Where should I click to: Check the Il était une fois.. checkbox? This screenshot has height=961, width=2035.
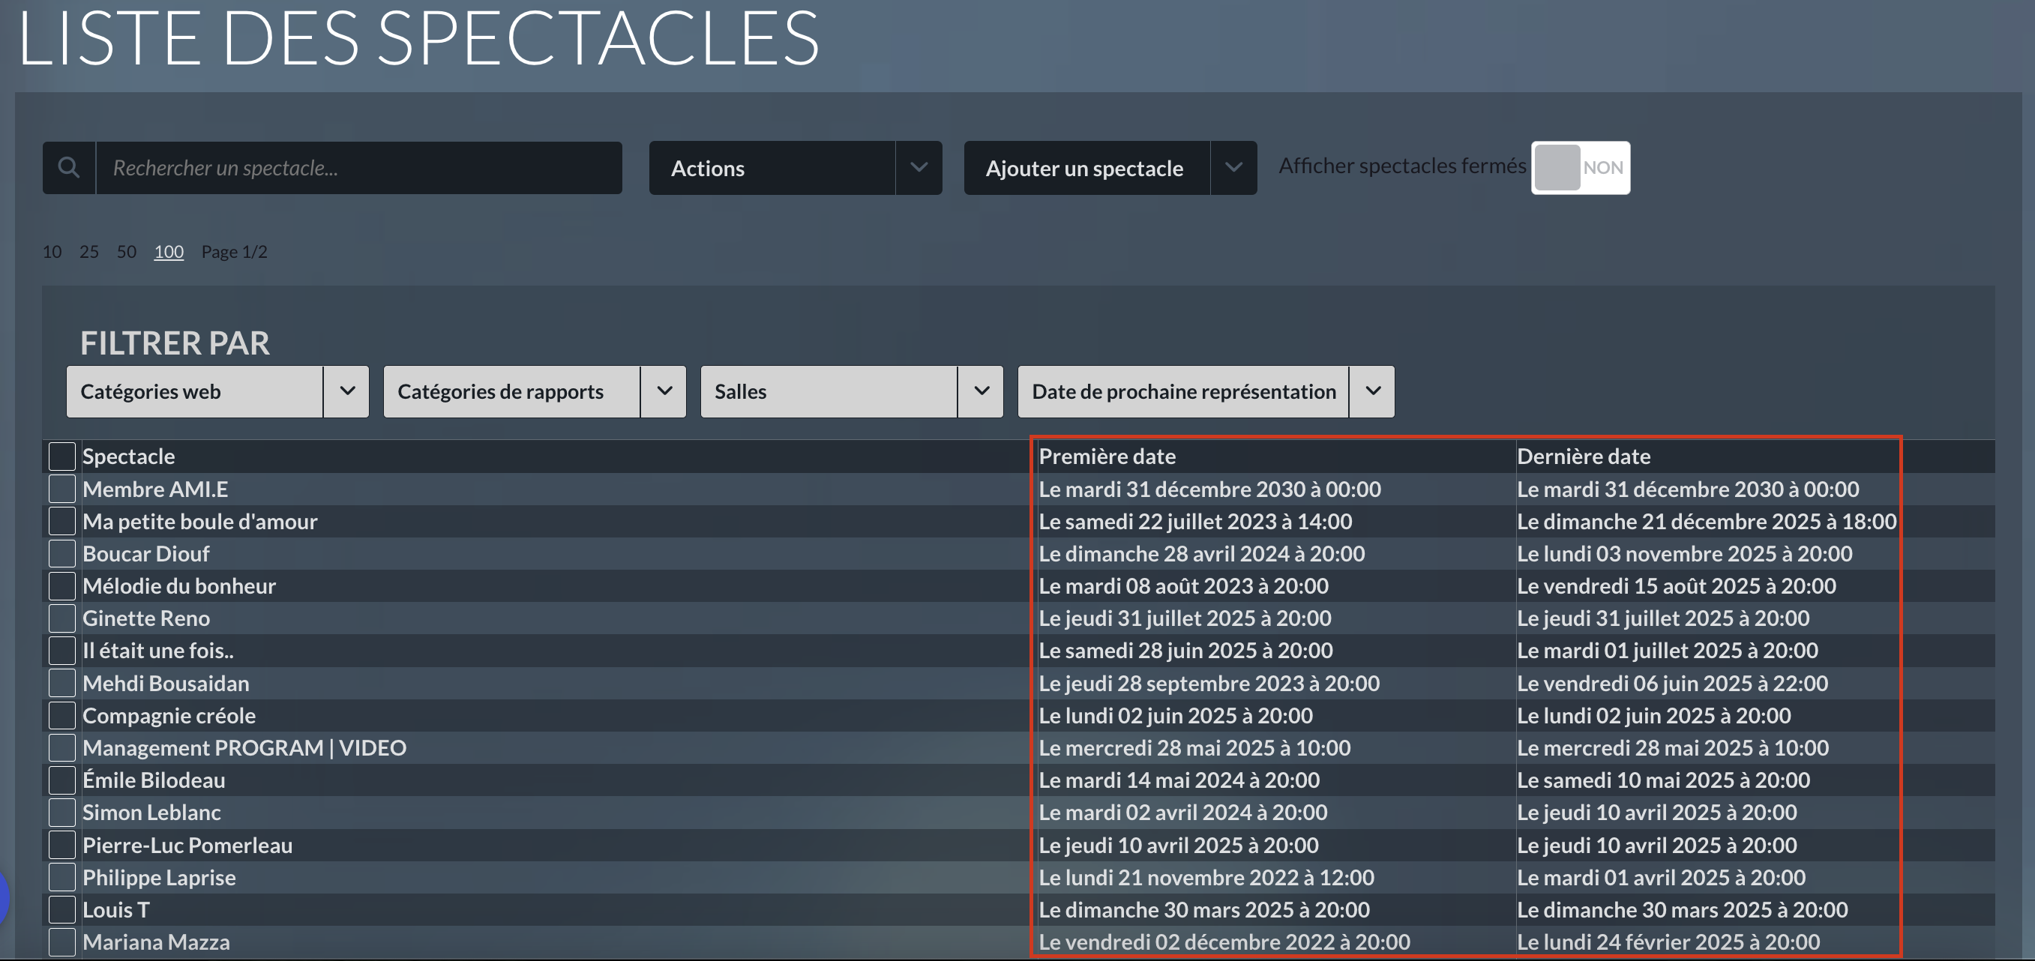point(61,651)
